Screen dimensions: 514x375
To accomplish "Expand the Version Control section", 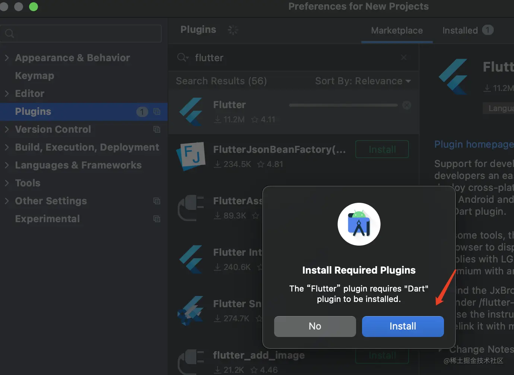I will pos(7,129).
